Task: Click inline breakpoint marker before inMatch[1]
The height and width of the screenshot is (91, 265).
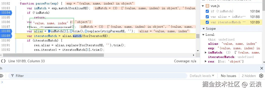Action: coord(49,31)
